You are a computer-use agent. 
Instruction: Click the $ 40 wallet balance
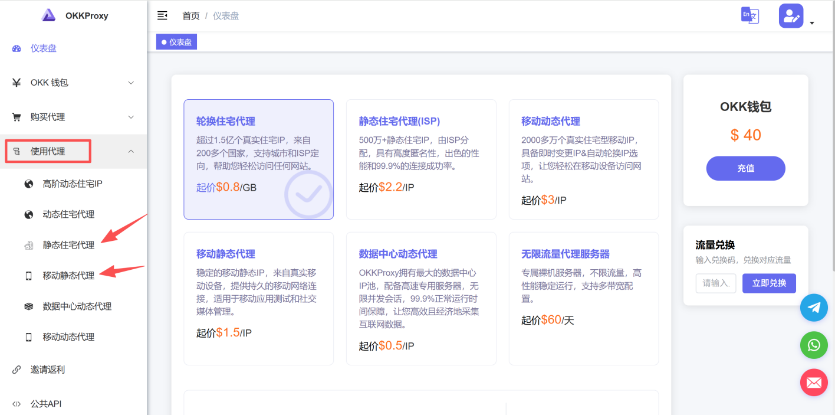745,135
